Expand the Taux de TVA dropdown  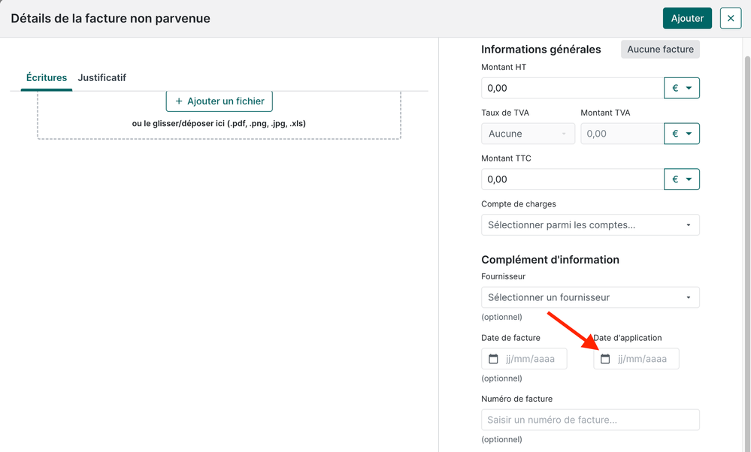pyautogui.click(x=528, y=134)
